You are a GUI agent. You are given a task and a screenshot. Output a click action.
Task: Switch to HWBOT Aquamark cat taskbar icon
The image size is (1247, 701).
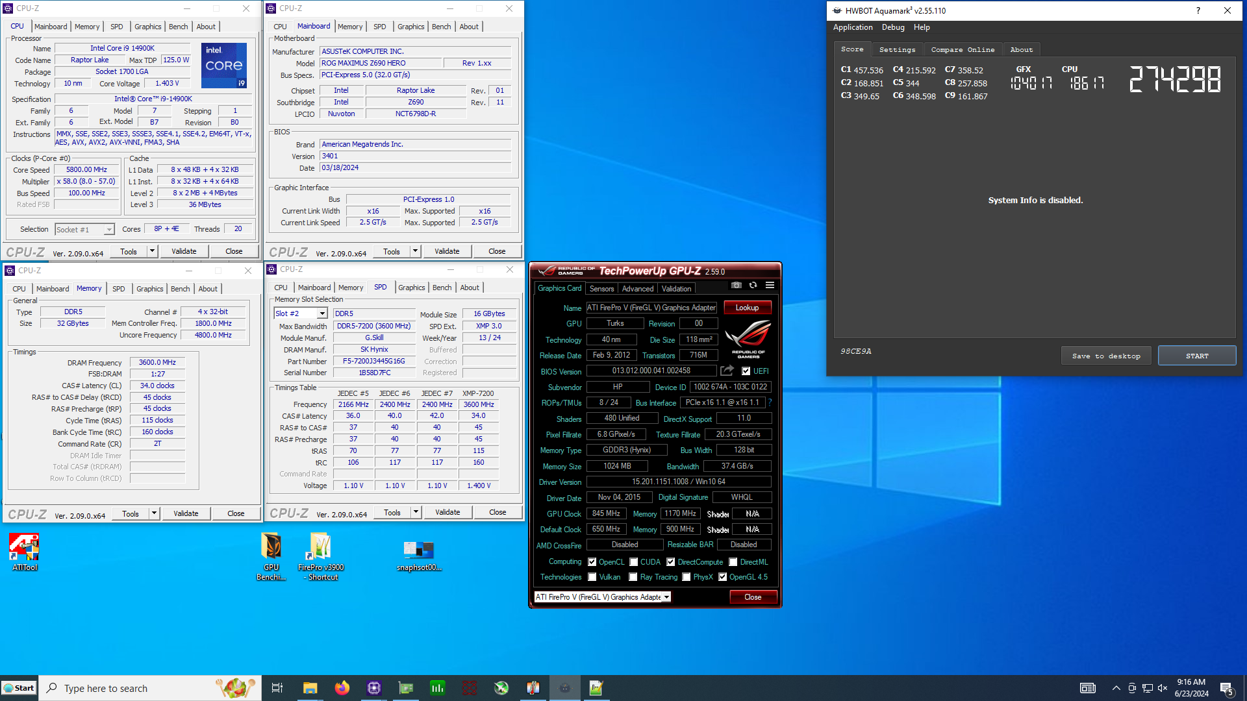coord(564,688)
